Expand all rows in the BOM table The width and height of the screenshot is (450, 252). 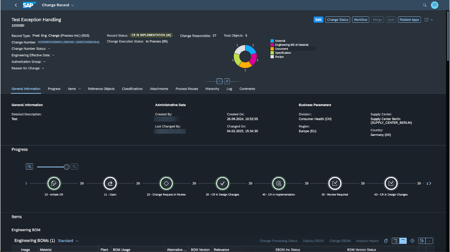click(x=395, y=241)
